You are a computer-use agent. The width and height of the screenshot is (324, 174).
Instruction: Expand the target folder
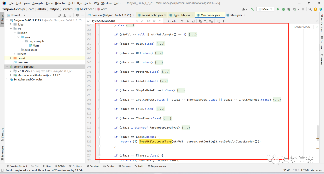11,58
